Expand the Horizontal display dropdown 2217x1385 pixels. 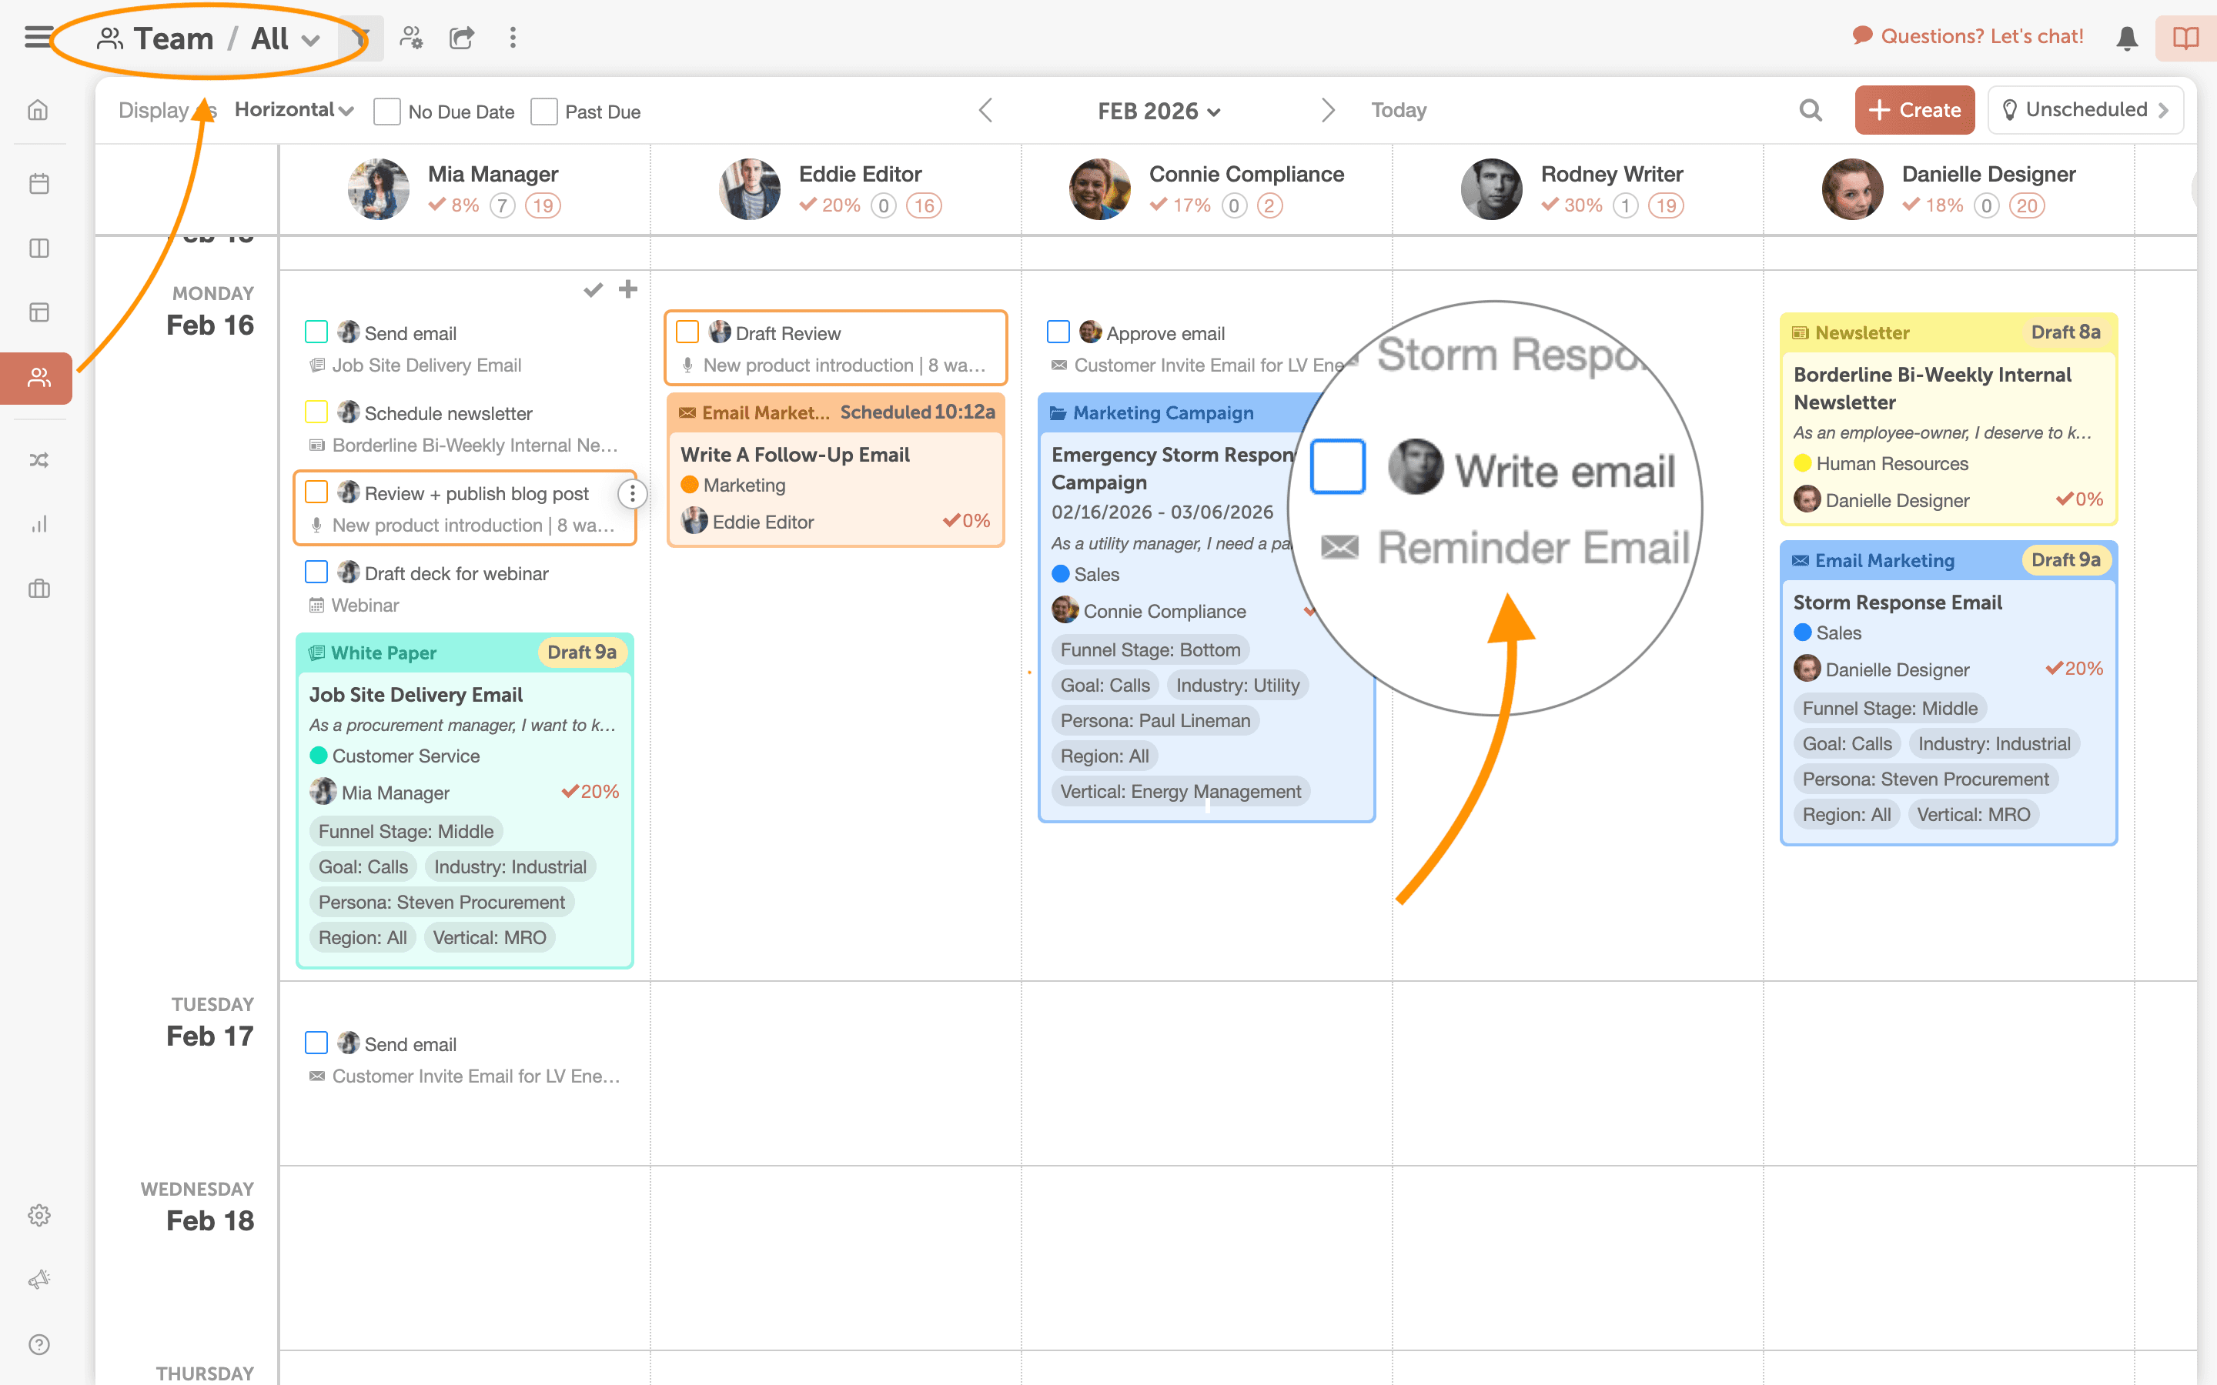pos(294,110)
